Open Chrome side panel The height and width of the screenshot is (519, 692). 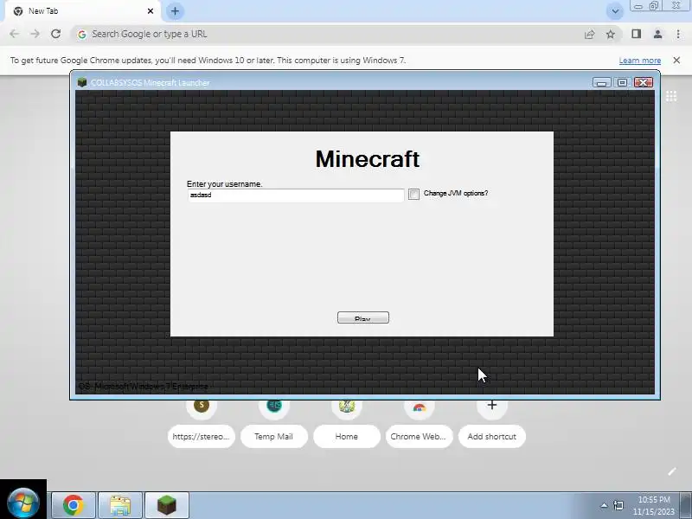click(637, 34)
